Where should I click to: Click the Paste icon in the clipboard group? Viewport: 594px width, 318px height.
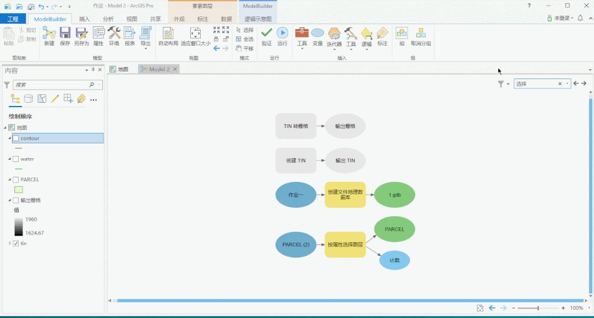coord(8,34)
